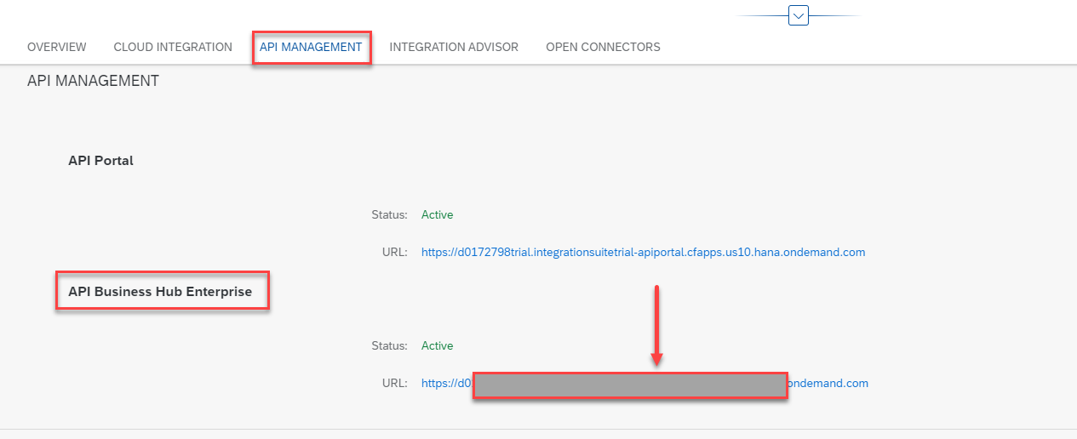Expand the header chevron at the top
Viewport: 1077px width, 439px height.
coord(798,15)
